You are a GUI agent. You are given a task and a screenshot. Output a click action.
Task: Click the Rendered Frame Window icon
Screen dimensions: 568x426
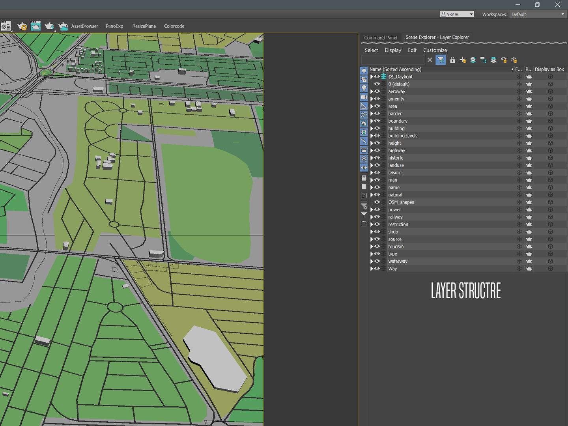[x=35, y=26]
